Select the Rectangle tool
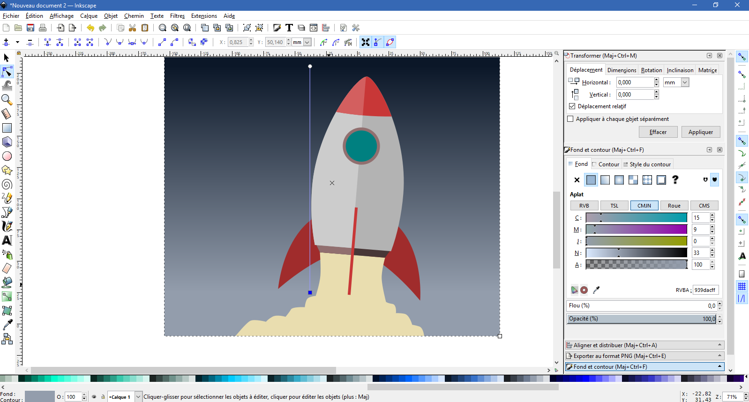 [x=7, y=128]
